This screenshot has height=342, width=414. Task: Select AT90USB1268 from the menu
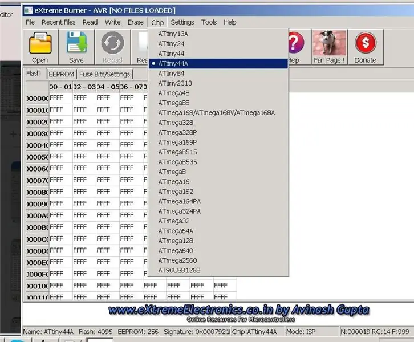tap(218, 271)
